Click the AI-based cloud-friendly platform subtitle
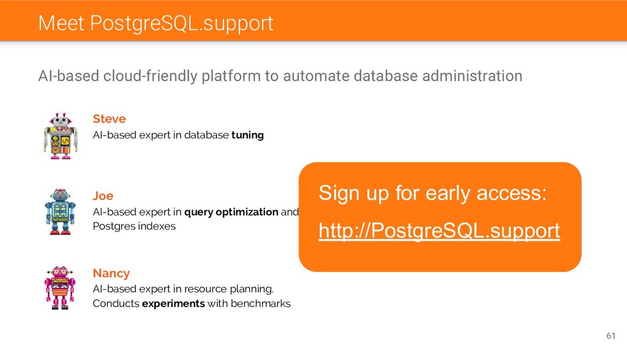 (280, 76)
